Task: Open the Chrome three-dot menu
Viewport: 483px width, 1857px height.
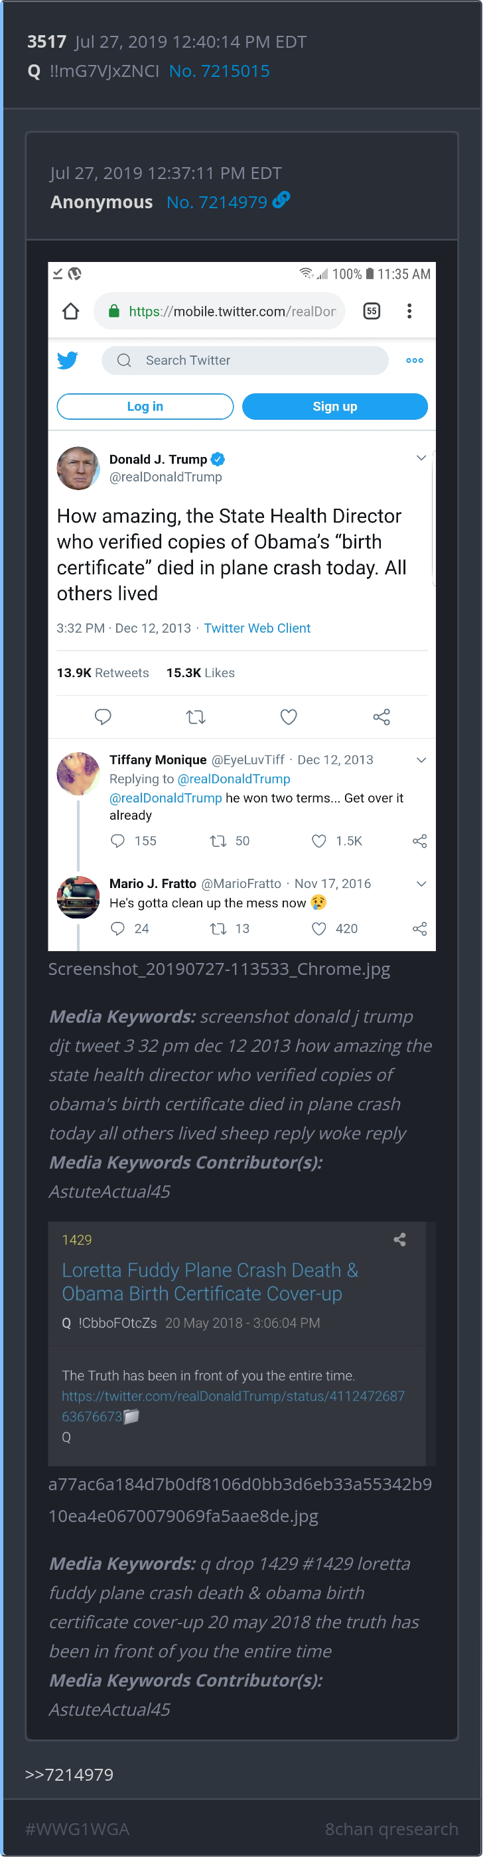Action: (x=409, y=312)
